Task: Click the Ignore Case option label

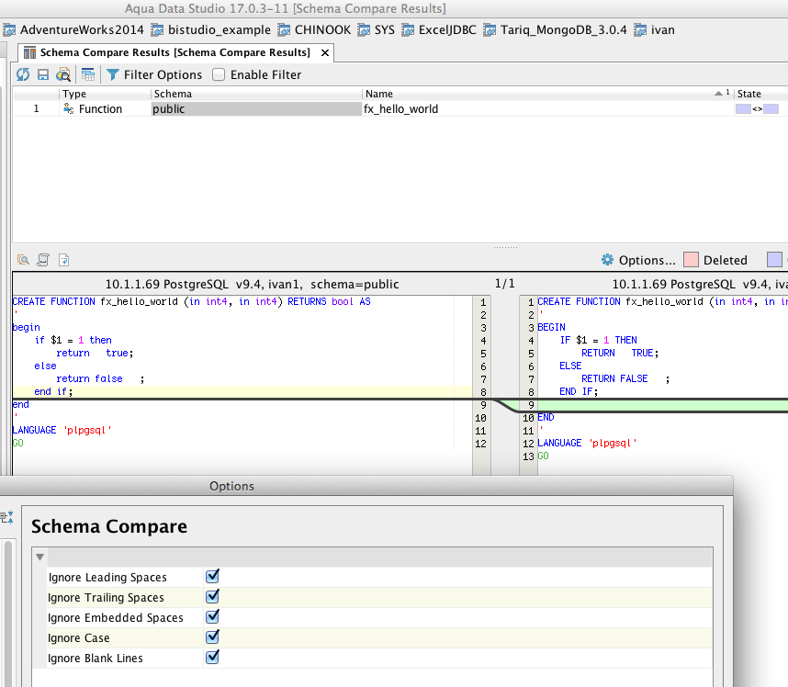Action: pyautogui.click(x=78, y=638)
